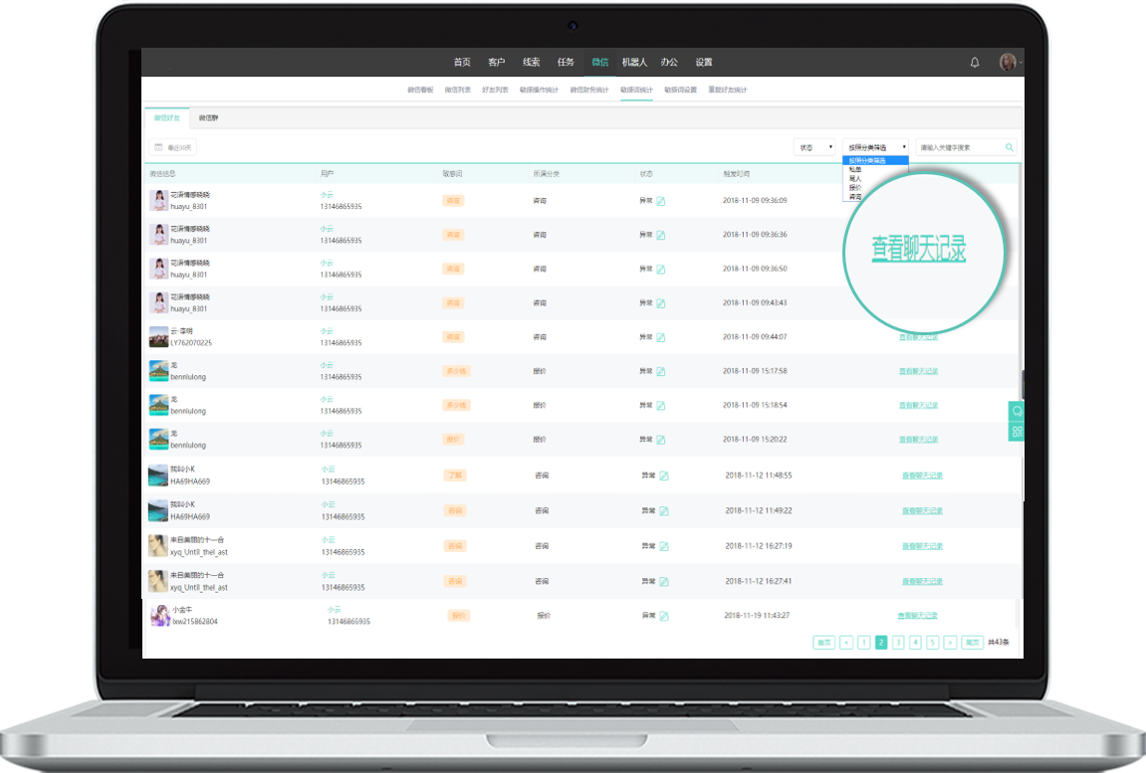Edit status for row 2018-11-09 09:36:09
The height and width of the screenshot is (773, 1146).
[x=661, y=201]
